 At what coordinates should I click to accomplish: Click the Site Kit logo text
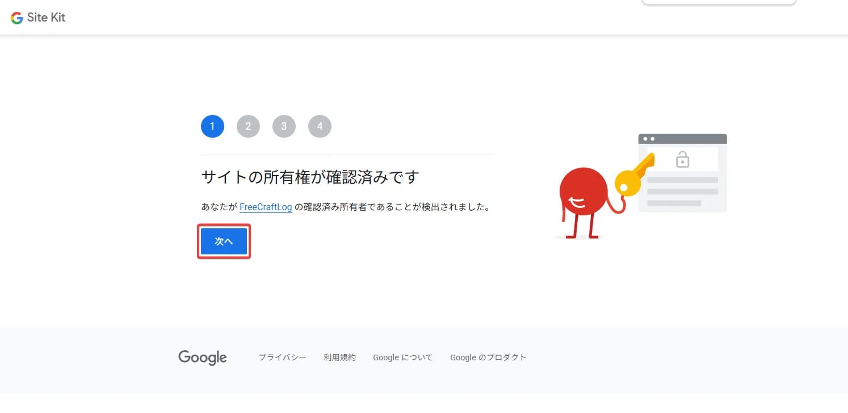click(47, 18)
